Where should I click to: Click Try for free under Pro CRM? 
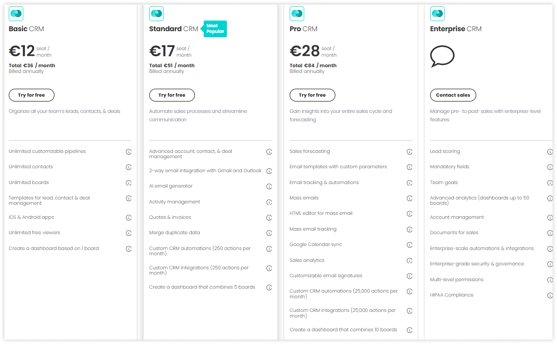click(x=313, y=95)
